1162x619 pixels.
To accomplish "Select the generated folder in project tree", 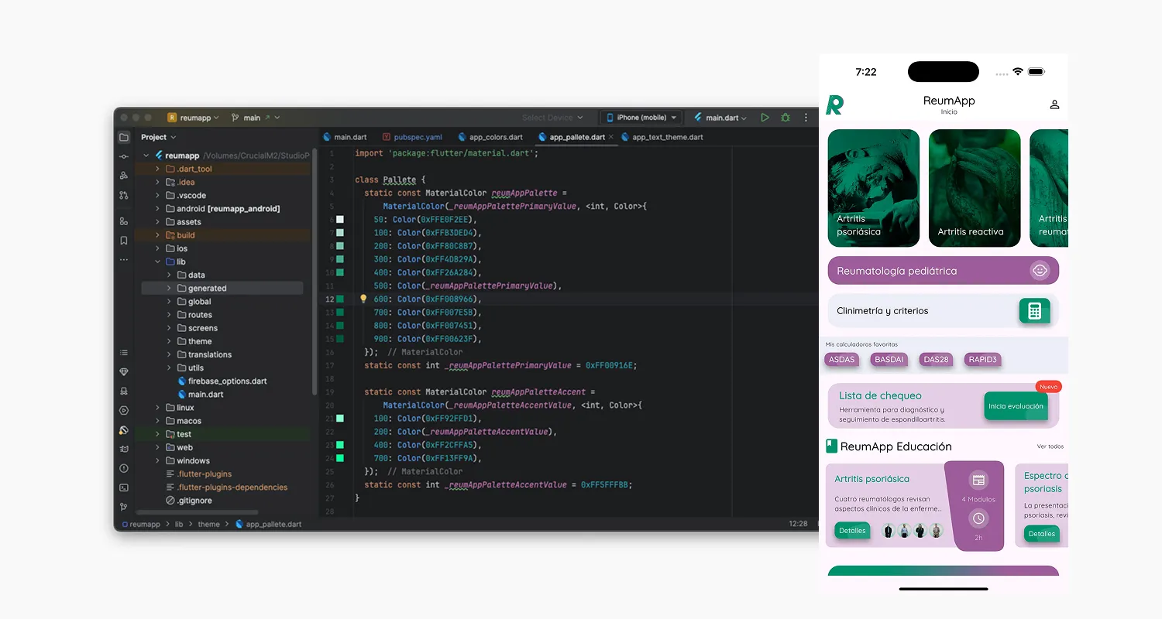I will (x=222, y=288).
